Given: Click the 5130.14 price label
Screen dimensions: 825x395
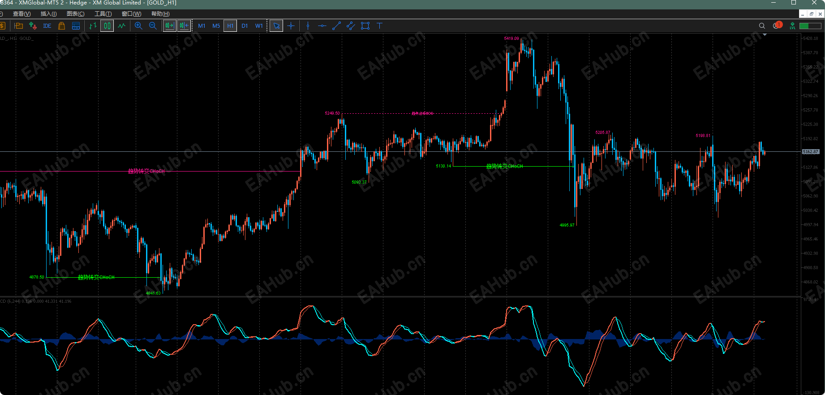Looking at the screenshot, I should pos(443,166).
